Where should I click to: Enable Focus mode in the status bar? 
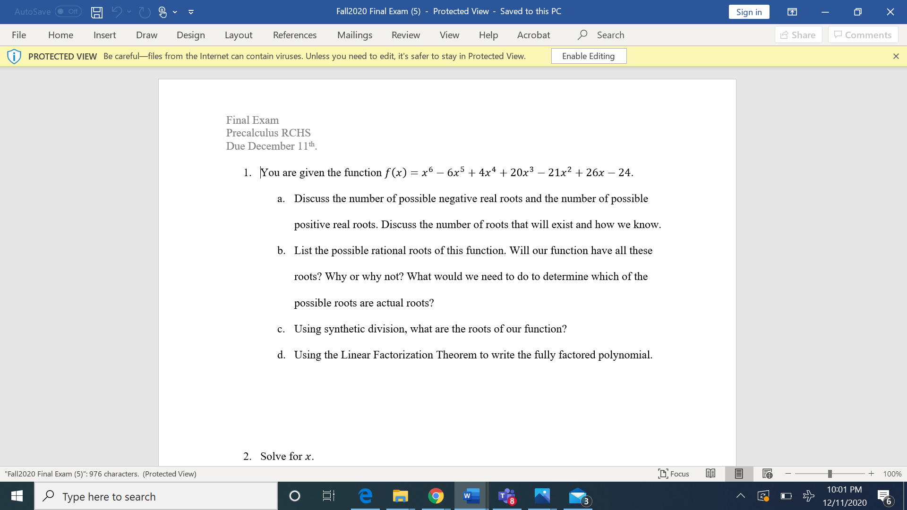click(673, 474)
